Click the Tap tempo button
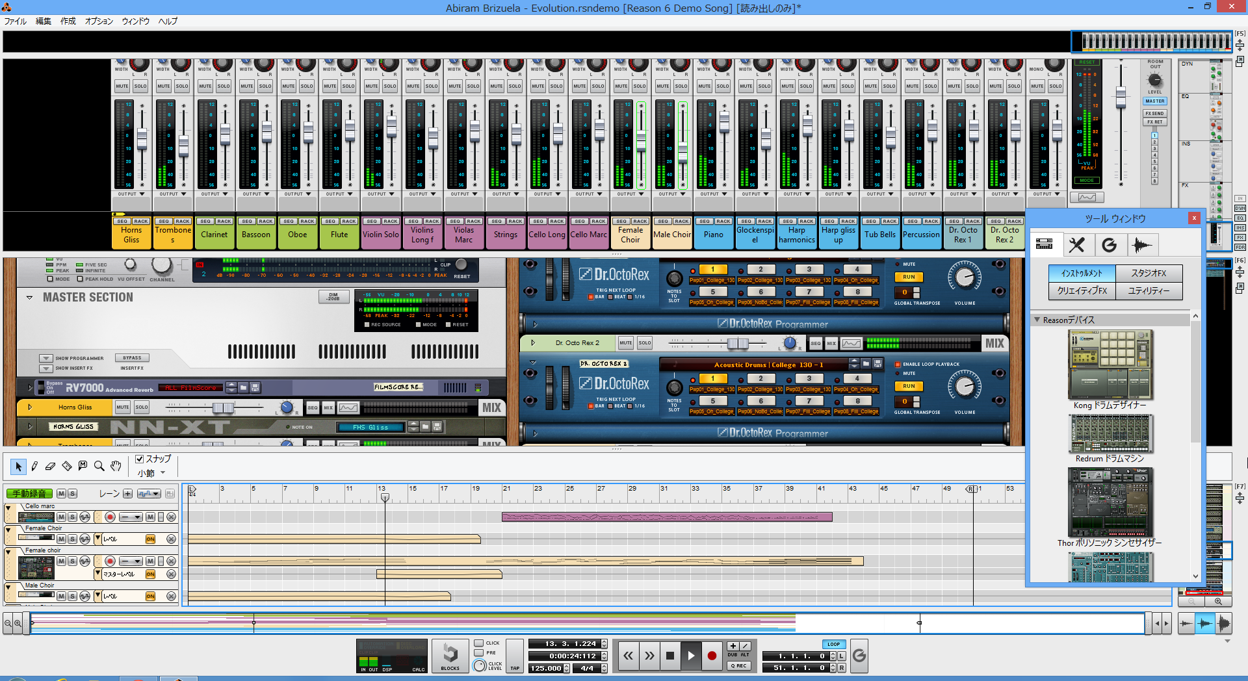Screen dimensions: 1248x681 (515, 656)
